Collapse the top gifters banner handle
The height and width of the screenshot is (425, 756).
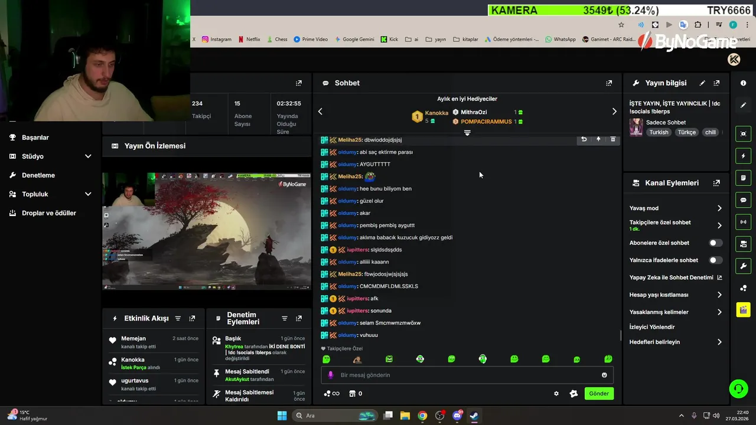click(467, 133)
